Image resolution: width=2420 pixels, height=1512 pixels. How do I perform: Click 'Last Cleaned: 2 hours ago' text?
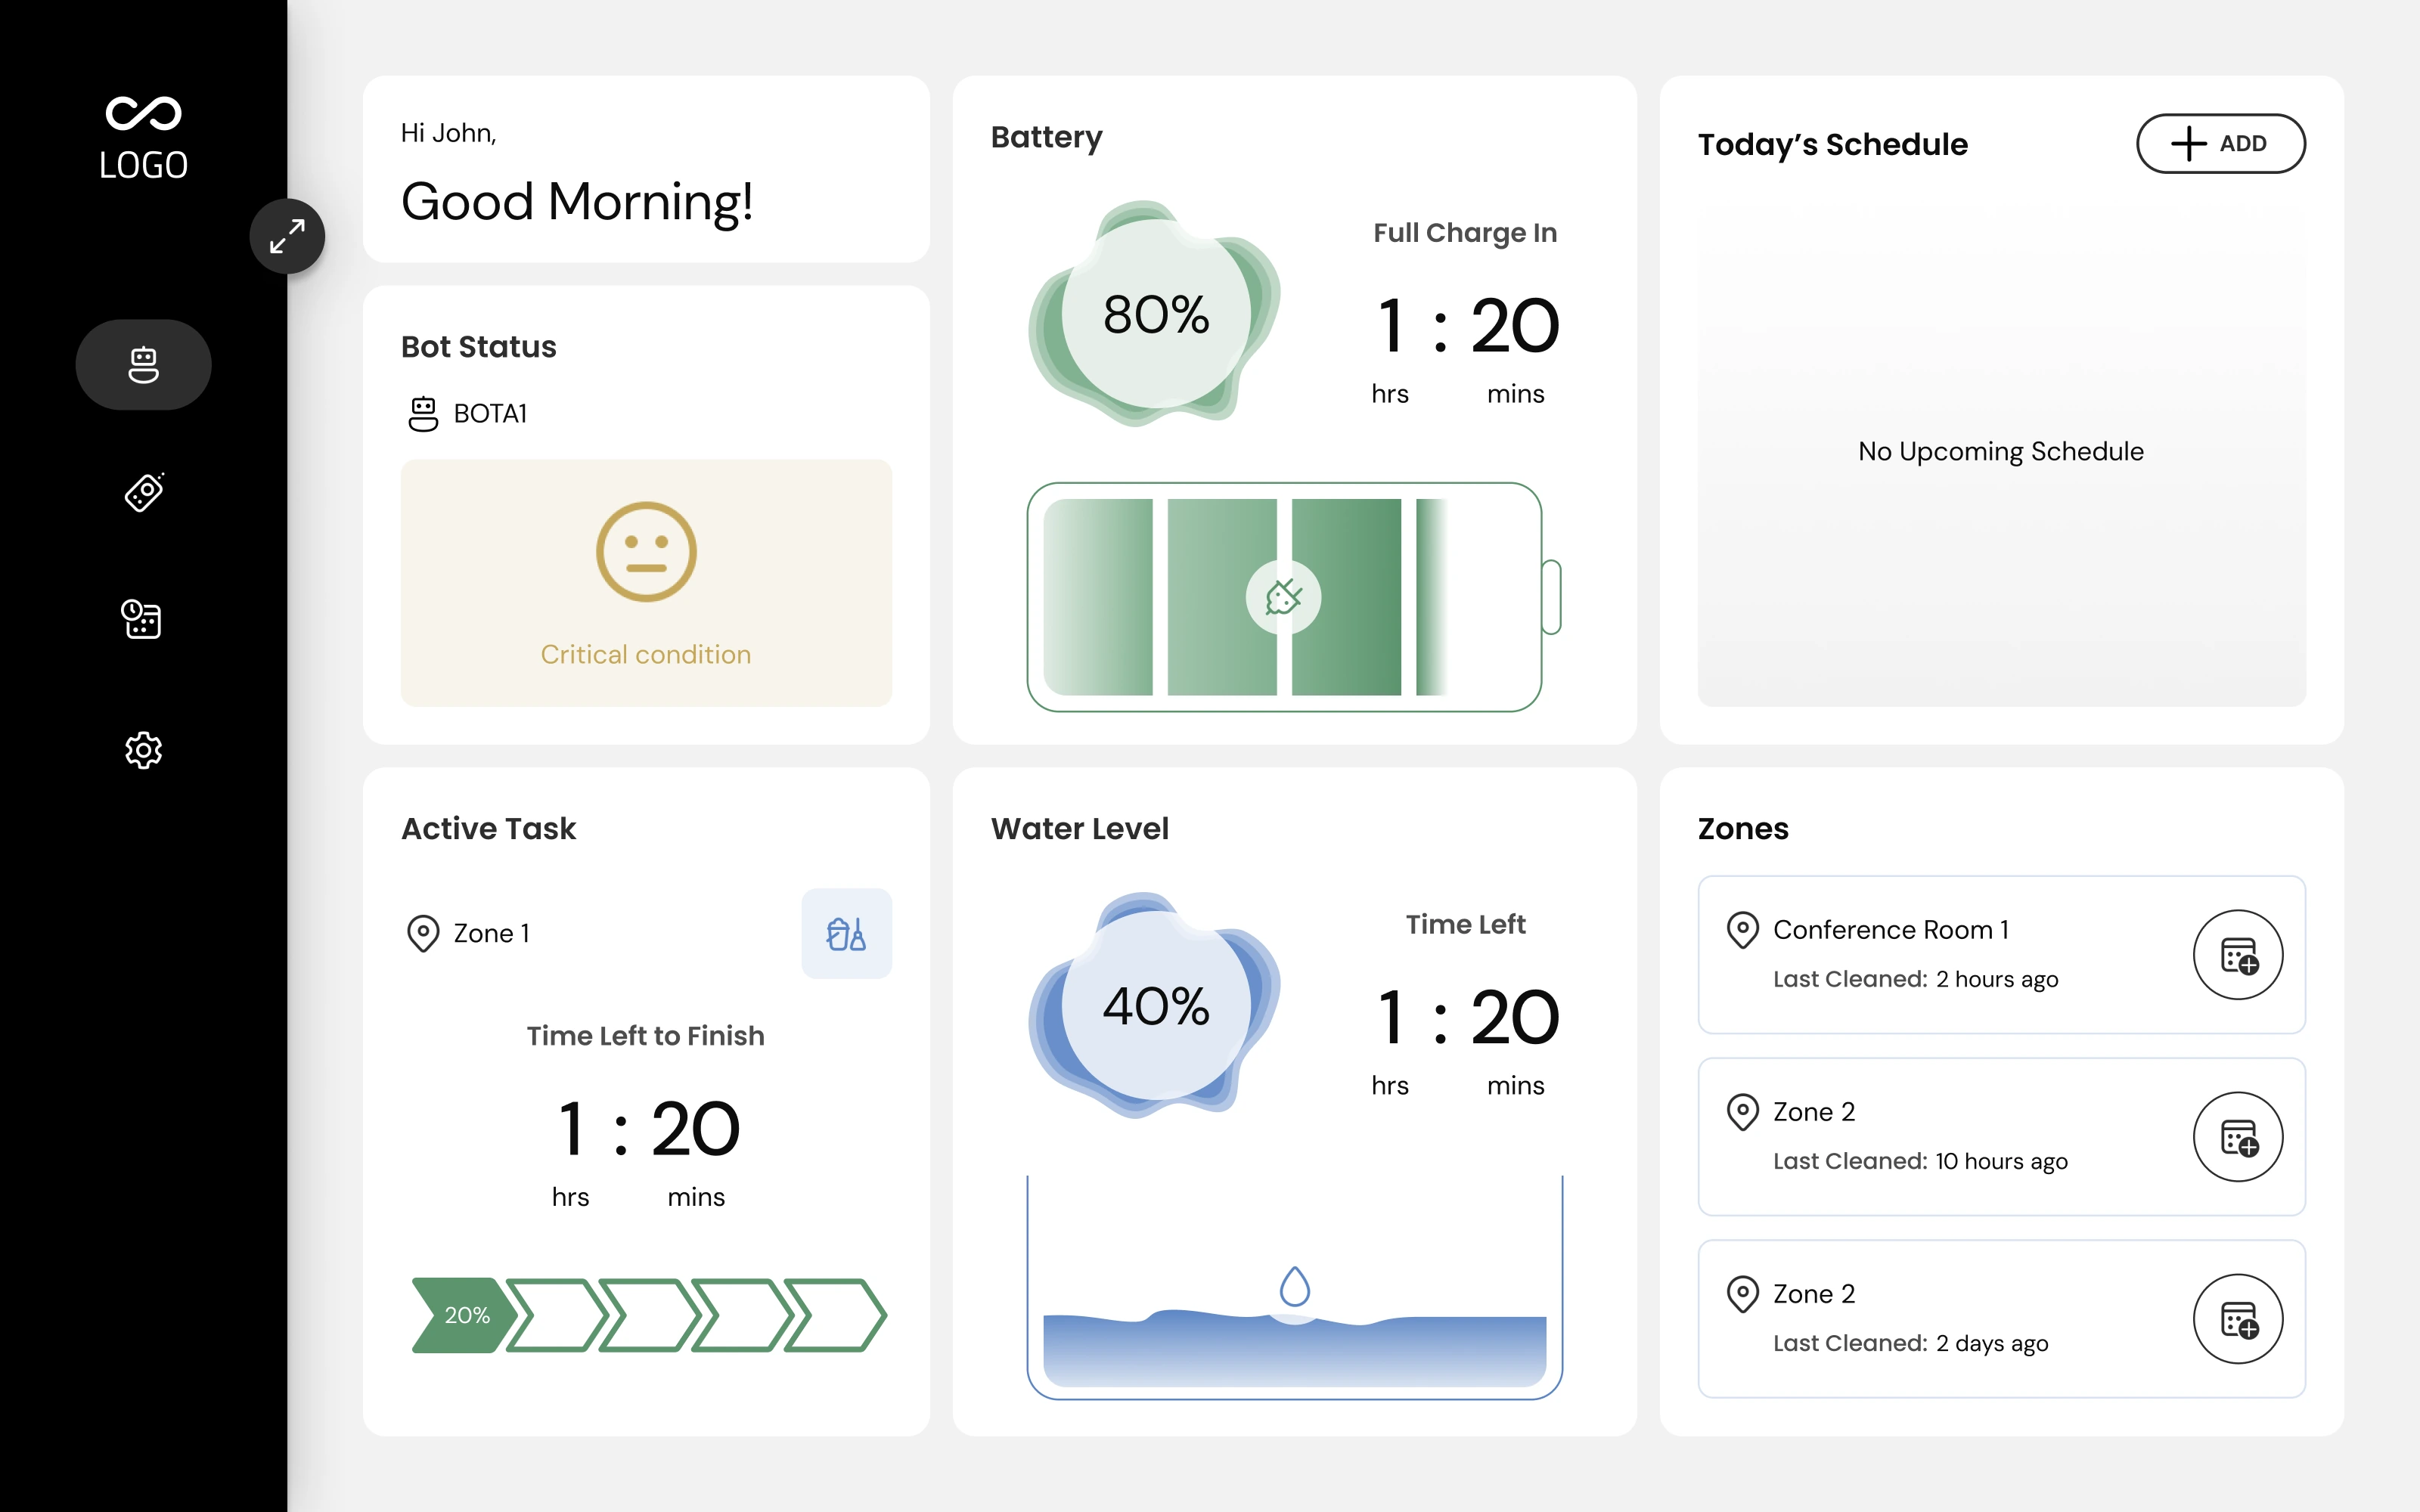[1916, 980]
